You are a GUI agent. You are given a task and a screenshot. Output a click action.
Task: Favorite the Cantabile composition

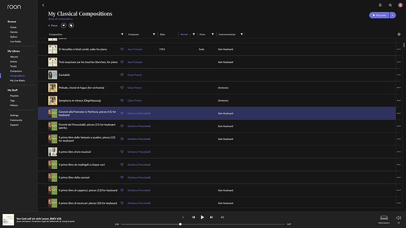122,75
